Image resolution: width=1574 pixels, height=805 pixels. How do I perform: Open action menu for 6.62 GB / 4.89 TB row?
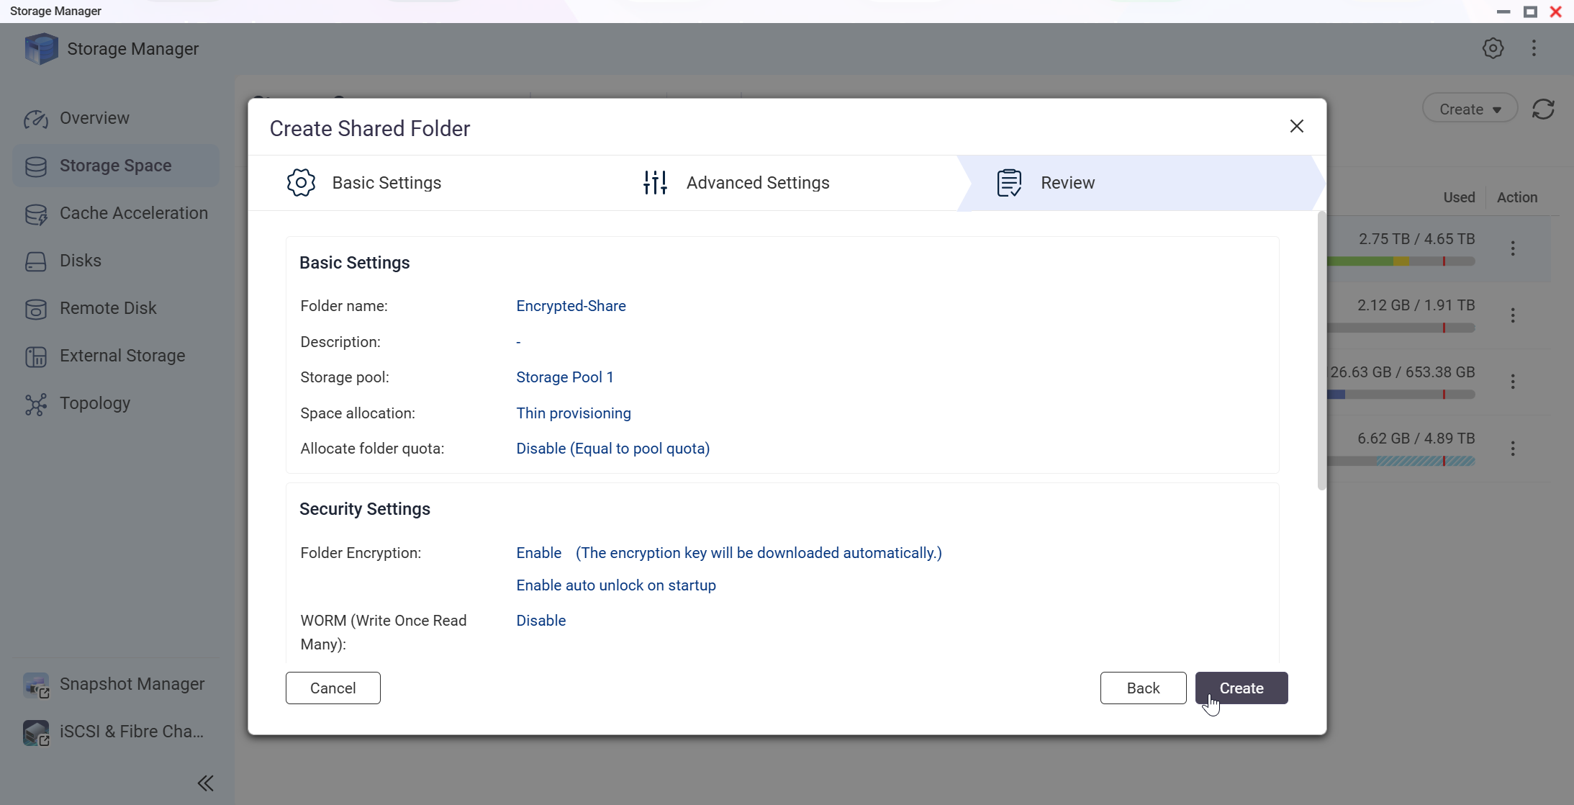(x=1513, y=449)
